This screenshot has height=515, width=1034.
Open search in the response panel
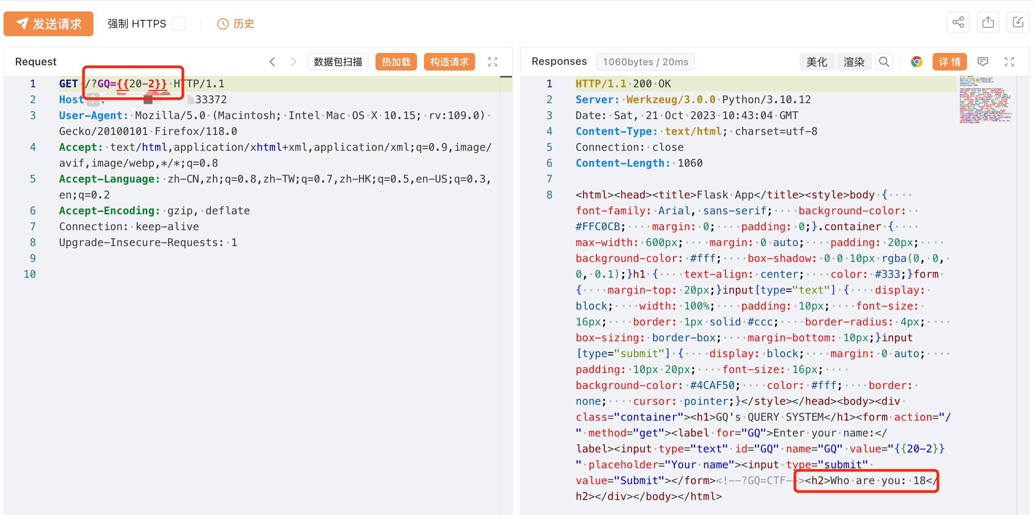pos(884,62)
